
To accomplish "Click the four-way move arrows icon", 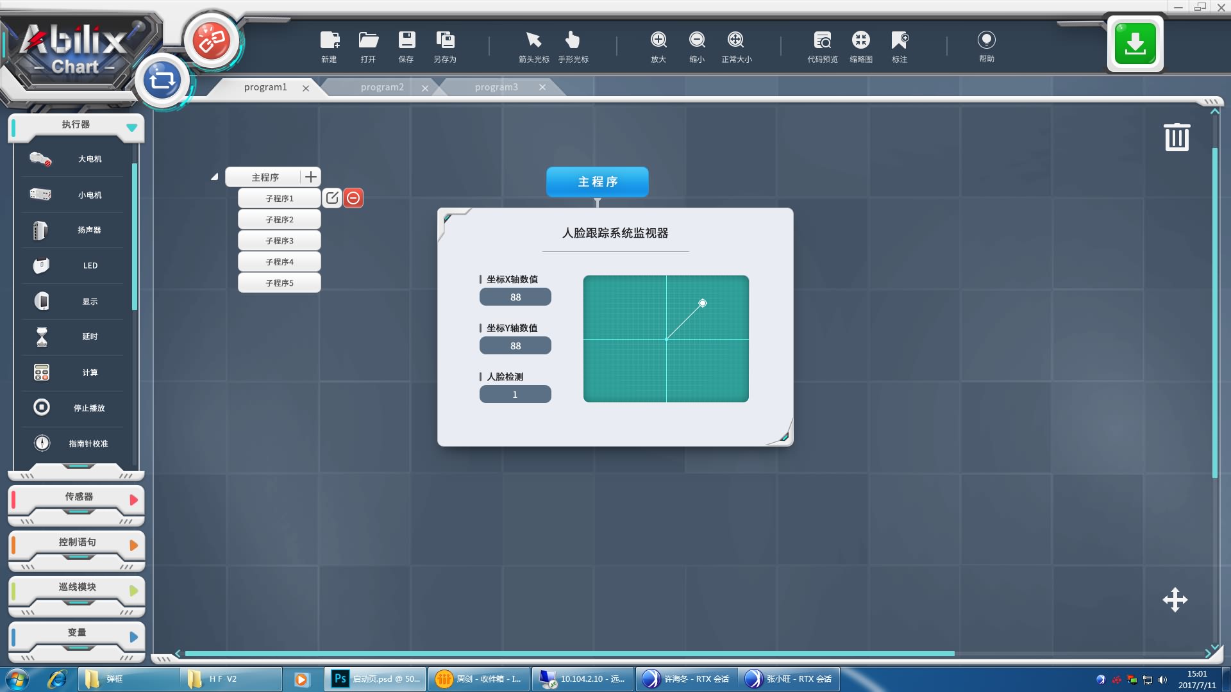I will tap(1175, 600).
